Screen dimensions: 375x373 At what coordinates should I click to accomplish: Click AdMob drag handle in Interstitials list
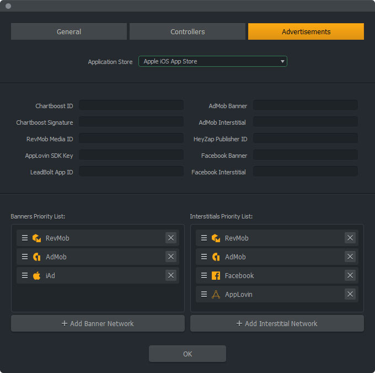point(203,257)
